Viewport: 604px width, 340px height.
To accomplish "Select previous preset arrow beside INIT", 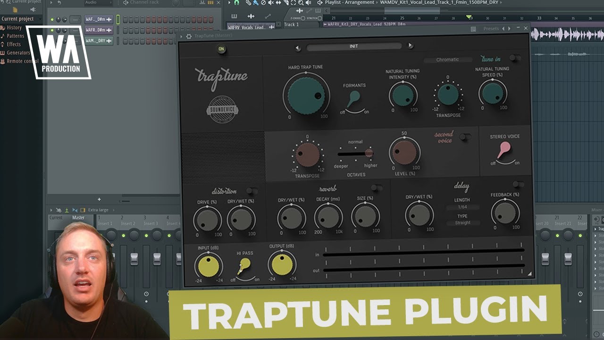I will pyautogui.click(x=298, y=47).
